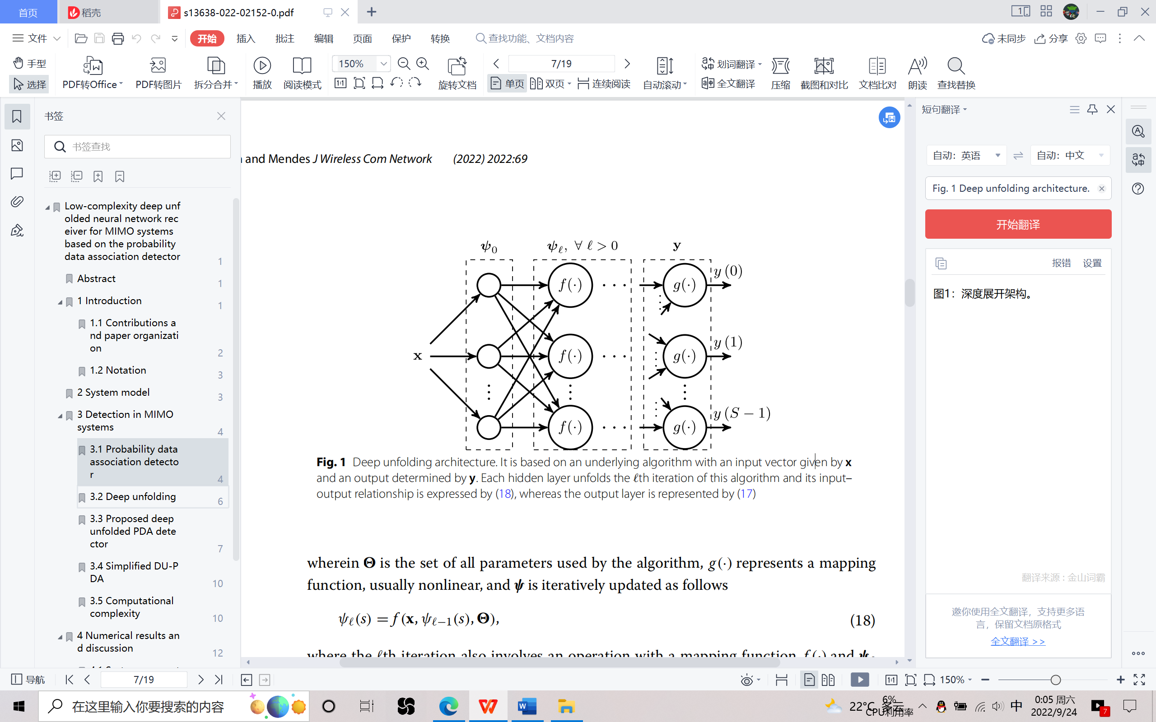
Task: Open target language 自动: 中文 dropdown
Action: (x=1070, y=155)
